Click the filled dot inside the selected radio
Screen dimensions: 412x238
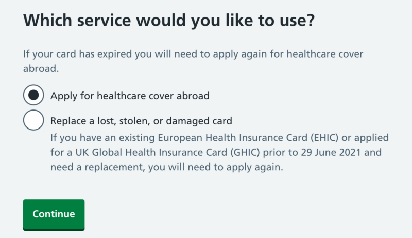(34, 96)
